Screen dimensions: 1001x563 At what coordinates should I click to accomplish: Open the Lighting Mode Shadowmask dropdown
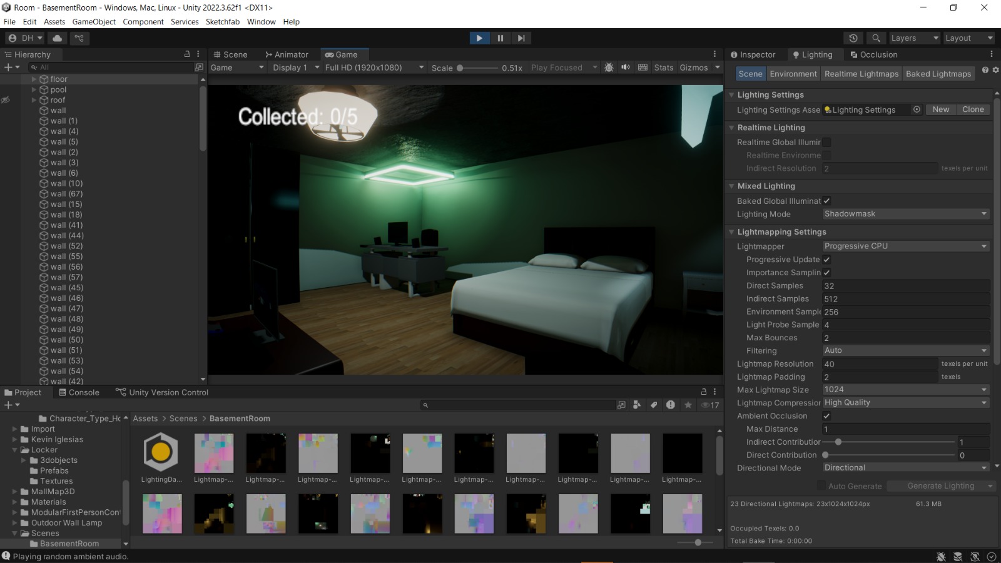[905, 213]
